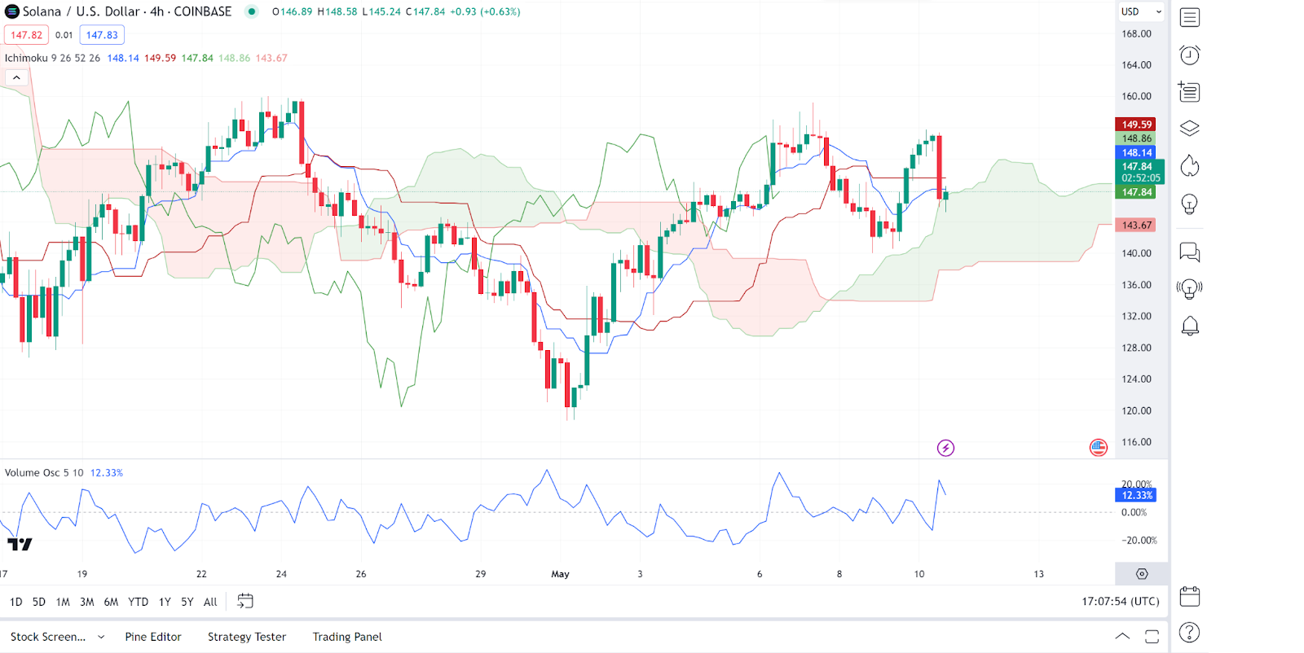
Task: Open the hotlists flame icon
Action: click(1190, 166)
